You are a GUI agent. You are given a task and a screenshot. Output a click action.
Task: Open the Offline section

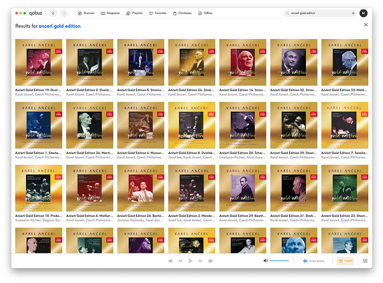pyautogui.click(x=205, y=13)
